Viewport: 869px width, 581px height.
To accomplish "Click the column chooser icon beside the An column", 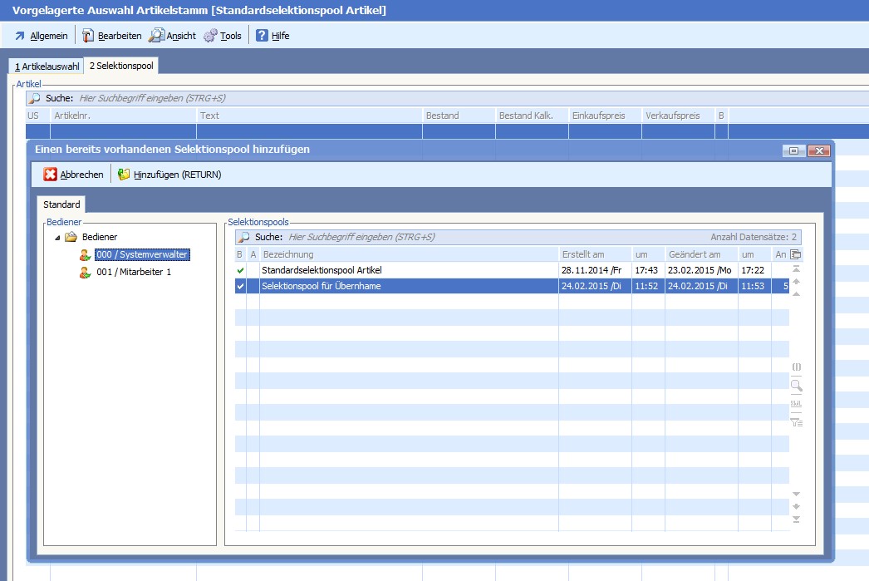I will pos(795,254).
